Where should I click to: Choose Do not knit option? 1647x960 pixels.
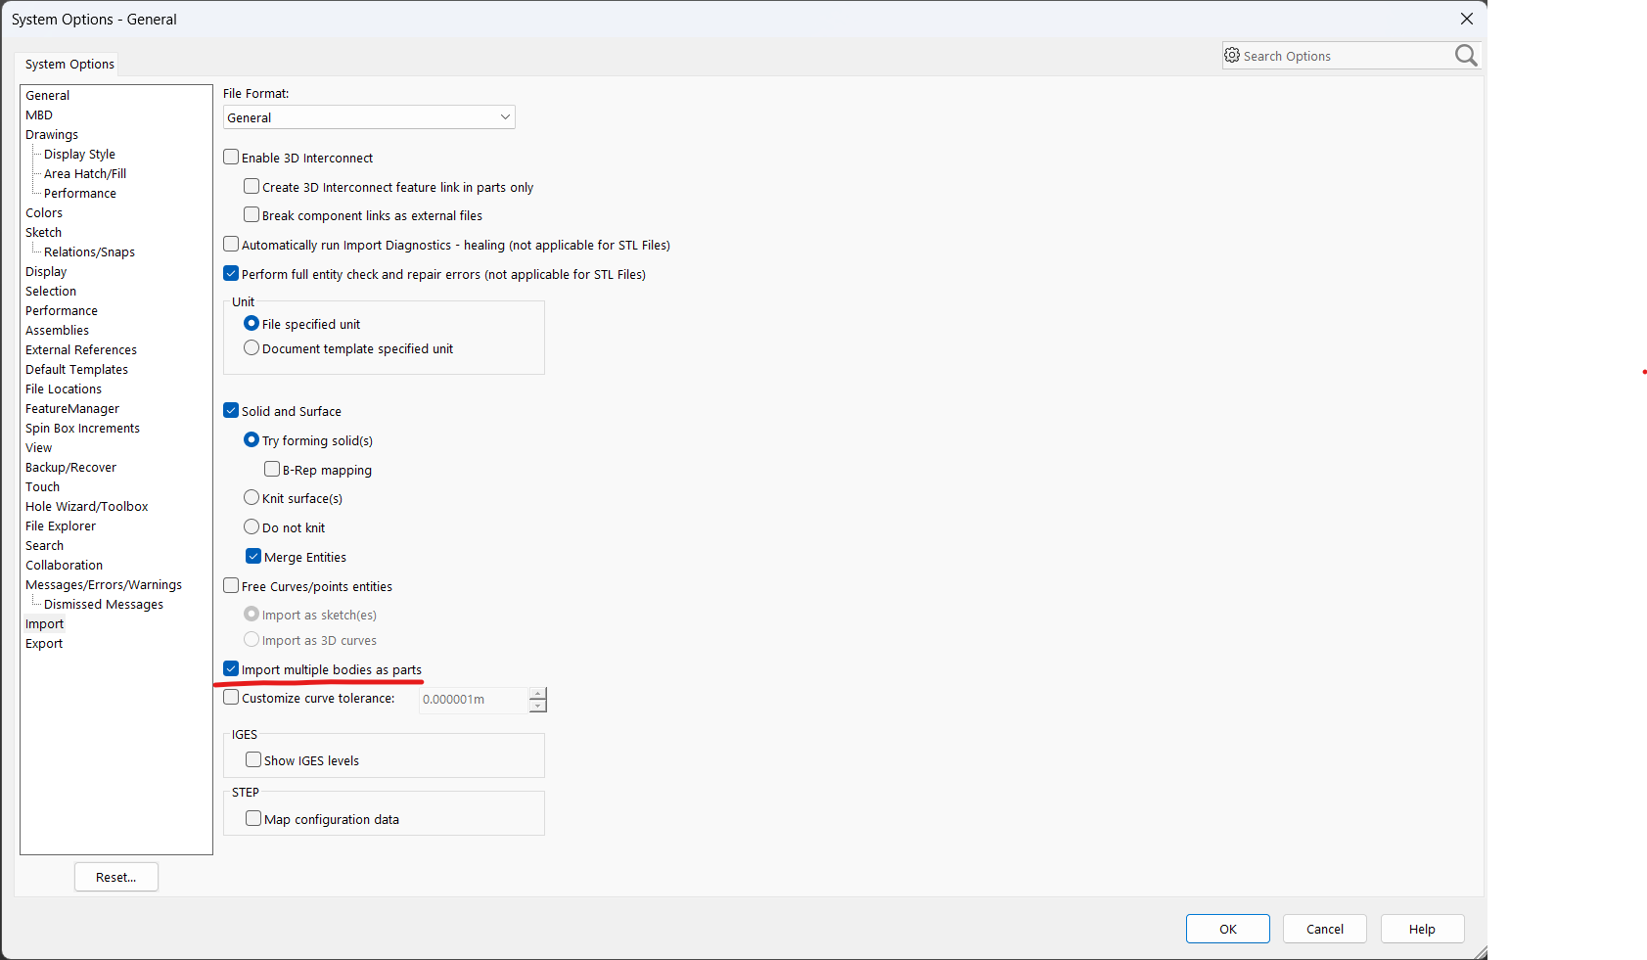point(252,527)
